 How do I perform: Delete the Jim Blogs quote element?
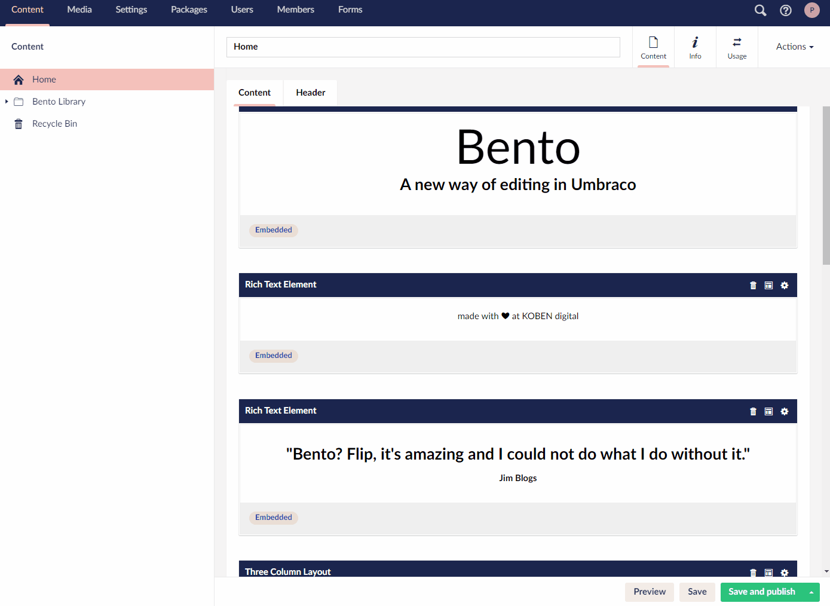753,412
